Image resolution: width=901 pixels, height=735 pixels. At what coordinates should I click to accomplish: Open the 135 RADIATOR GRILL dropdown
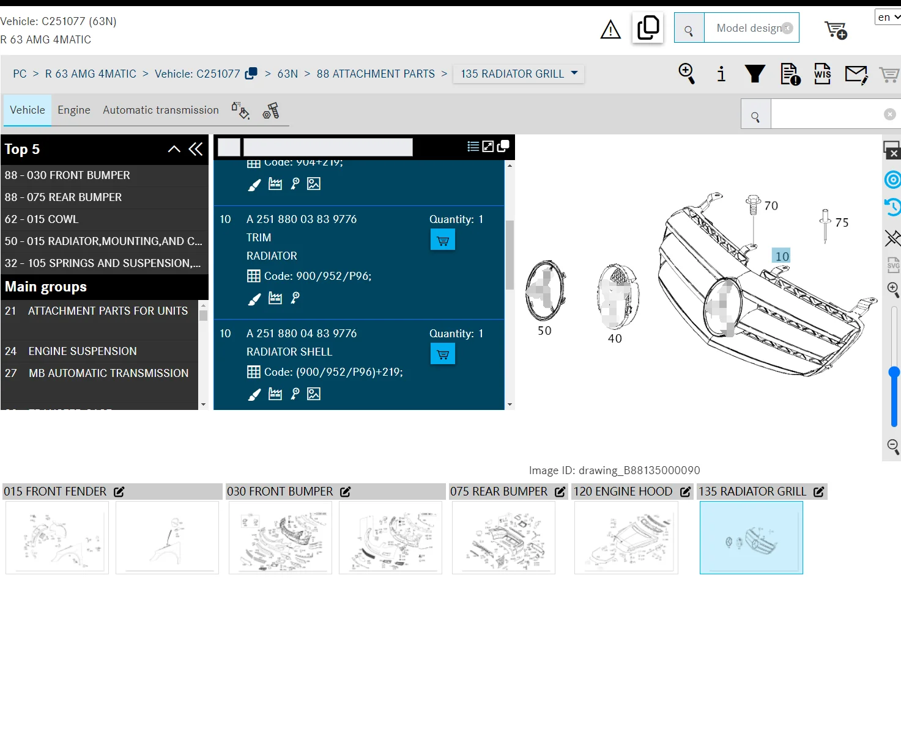(x=519, y=74)
